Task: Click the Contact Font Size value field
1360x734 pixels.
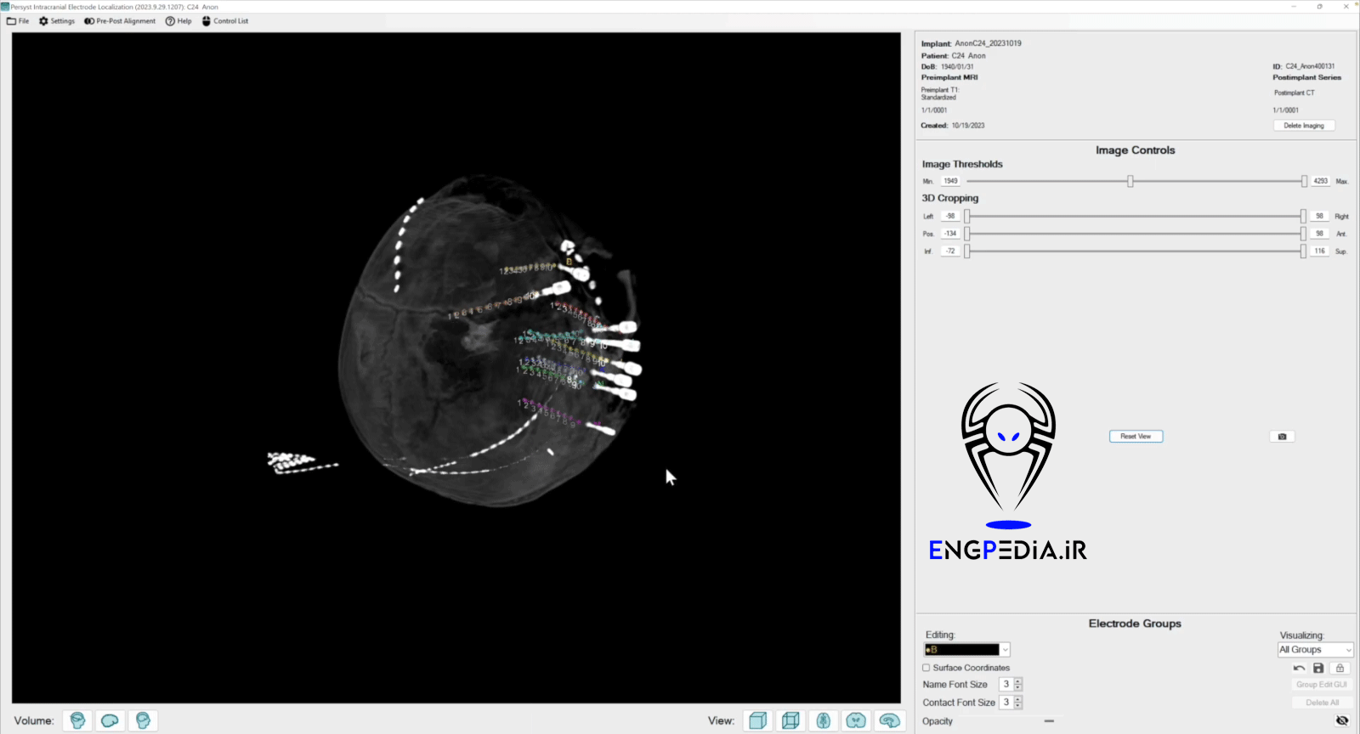Action: tap(1006, 703)
